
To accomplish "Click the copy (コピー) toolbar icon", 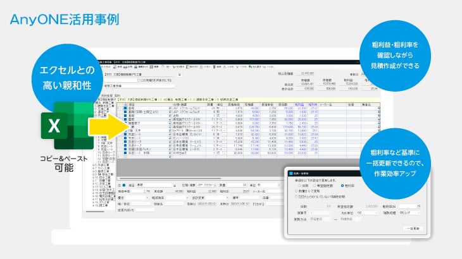I will 163,67.
